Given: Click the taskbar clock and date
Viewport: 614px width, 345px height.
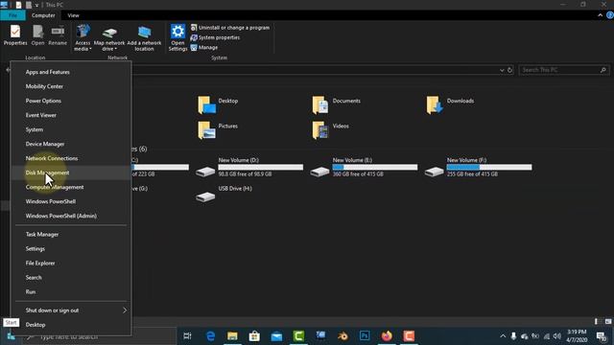Looking at the screenshot, I should pos(577,336).
